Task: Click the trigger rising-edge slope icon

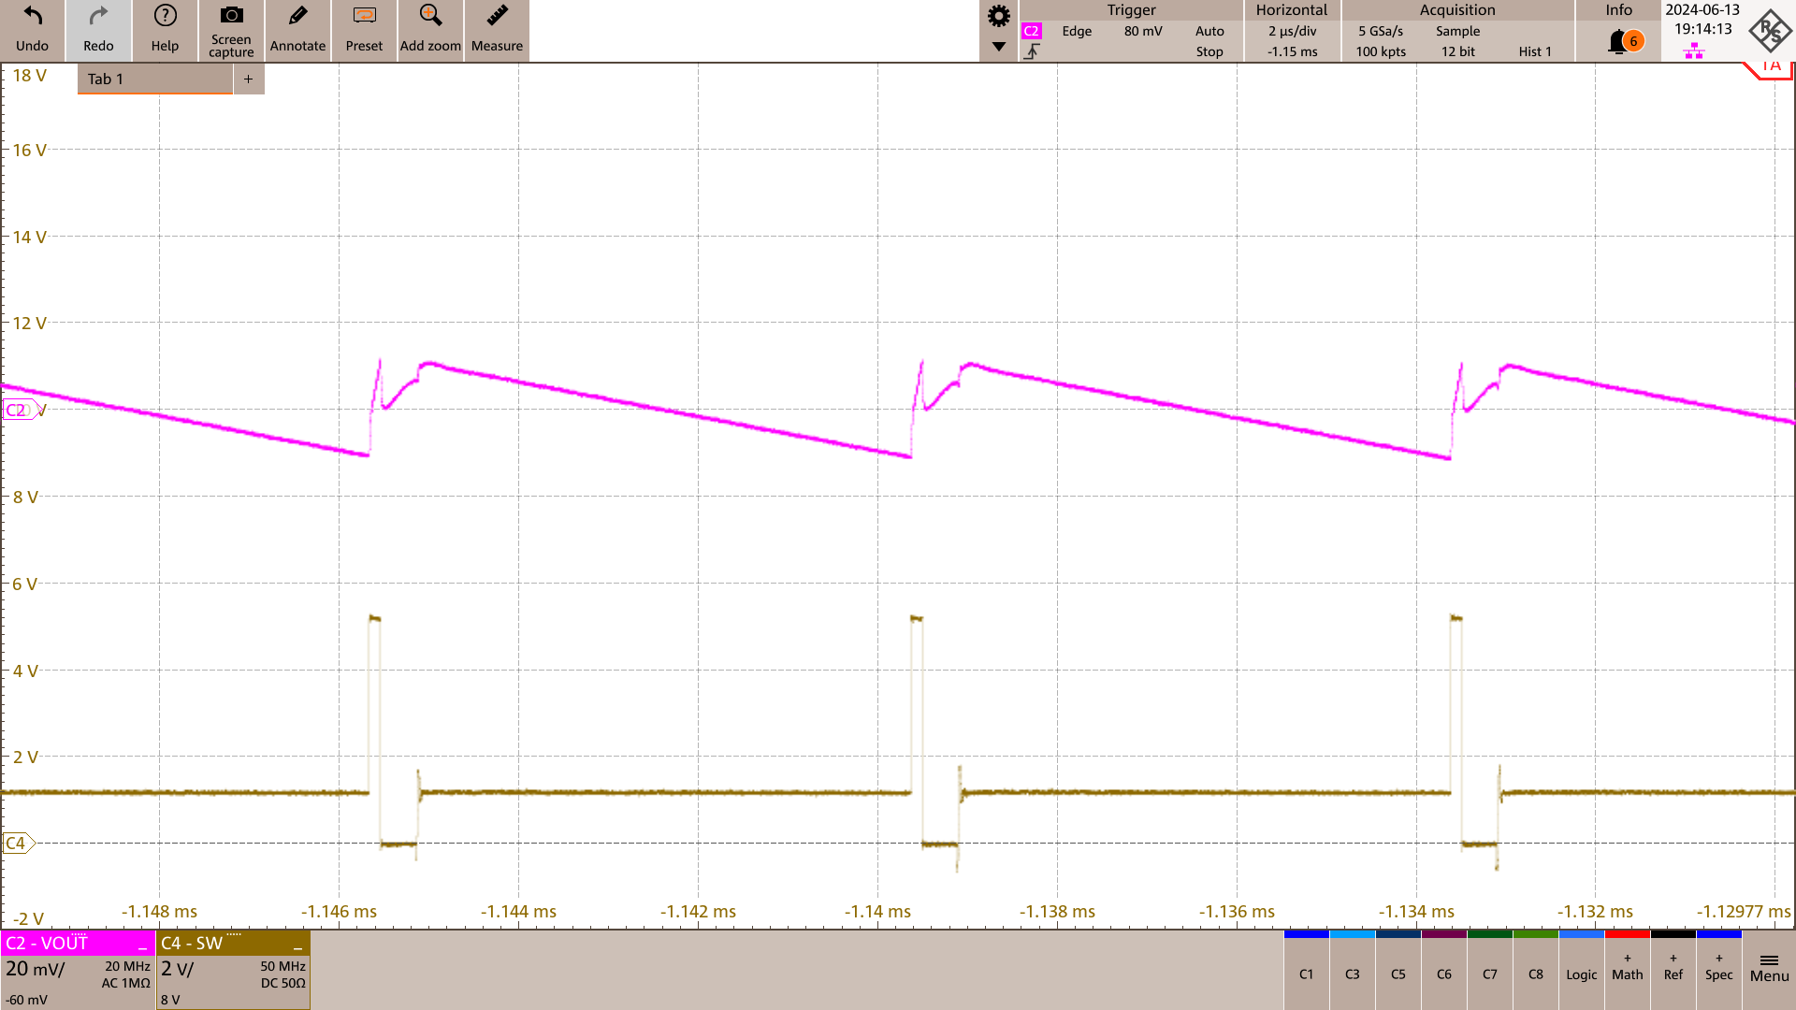Action: (x=1032, y=51)
